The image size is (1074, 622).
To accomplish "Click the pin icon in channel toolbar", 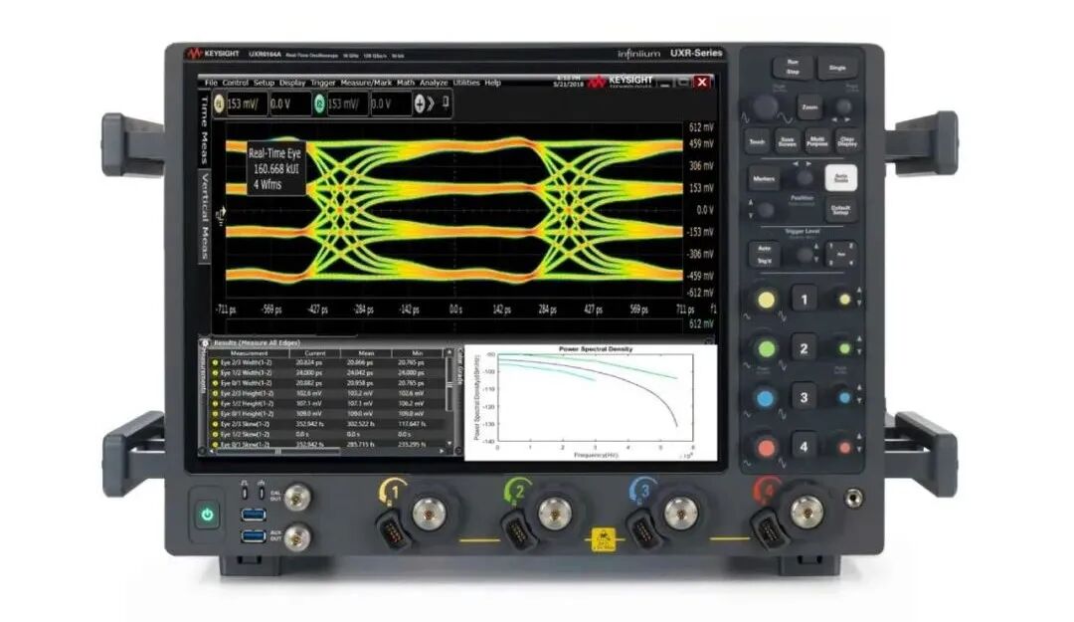I will pyautogui.click(x=446, y=103).
